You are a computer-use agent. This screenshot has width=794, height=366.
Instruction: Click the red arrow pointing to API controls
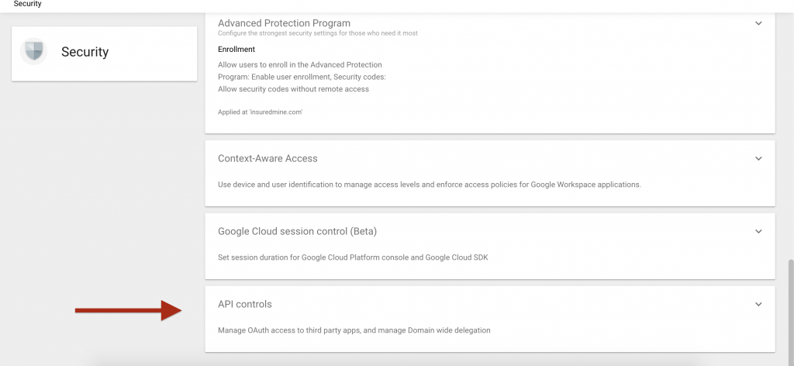(128, 311)
